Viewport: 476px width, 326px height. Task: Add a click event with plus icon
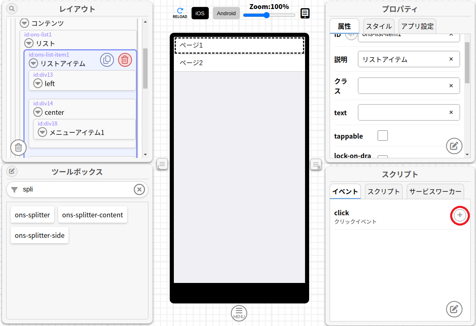tap(460, 215)
